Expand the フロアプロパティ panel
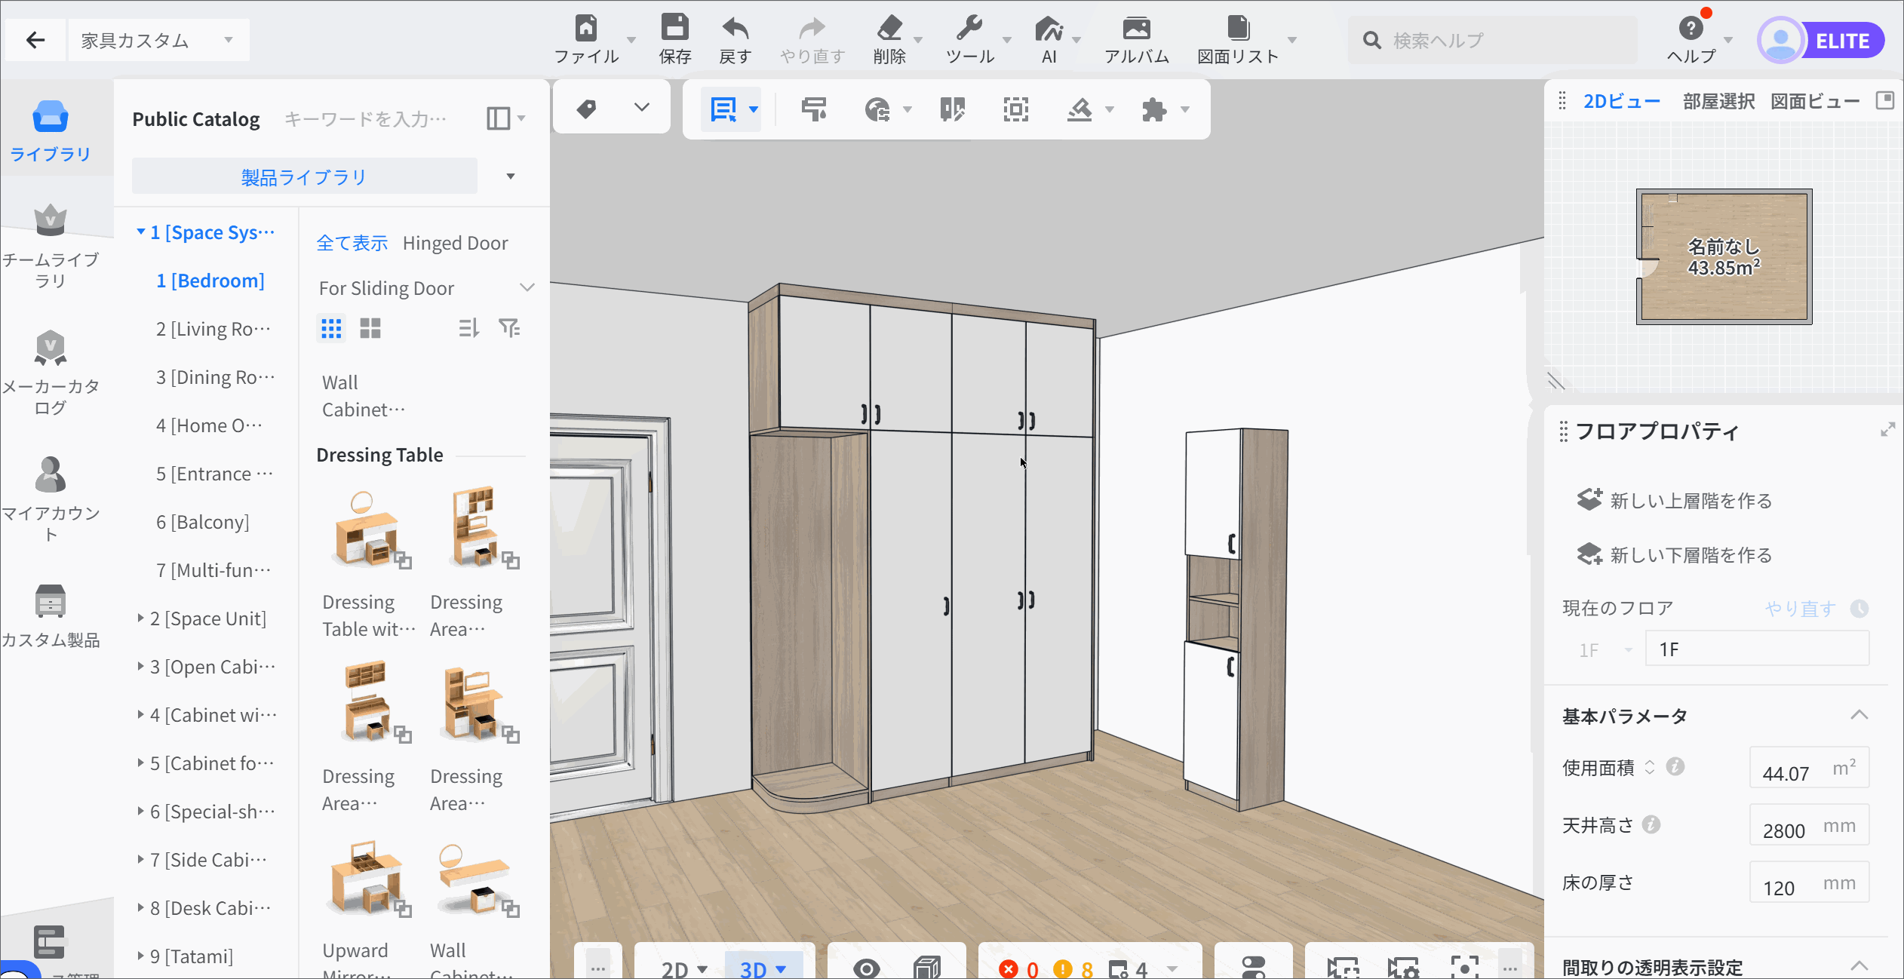The width and height of the screenshot is (1904, 979). coord(1887,430)
